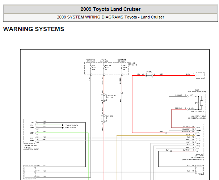The width and height of the screenshot is (219, 180).
Task: Click the GND pin on occupant detection ECU
Action: (x=198, y=135)
